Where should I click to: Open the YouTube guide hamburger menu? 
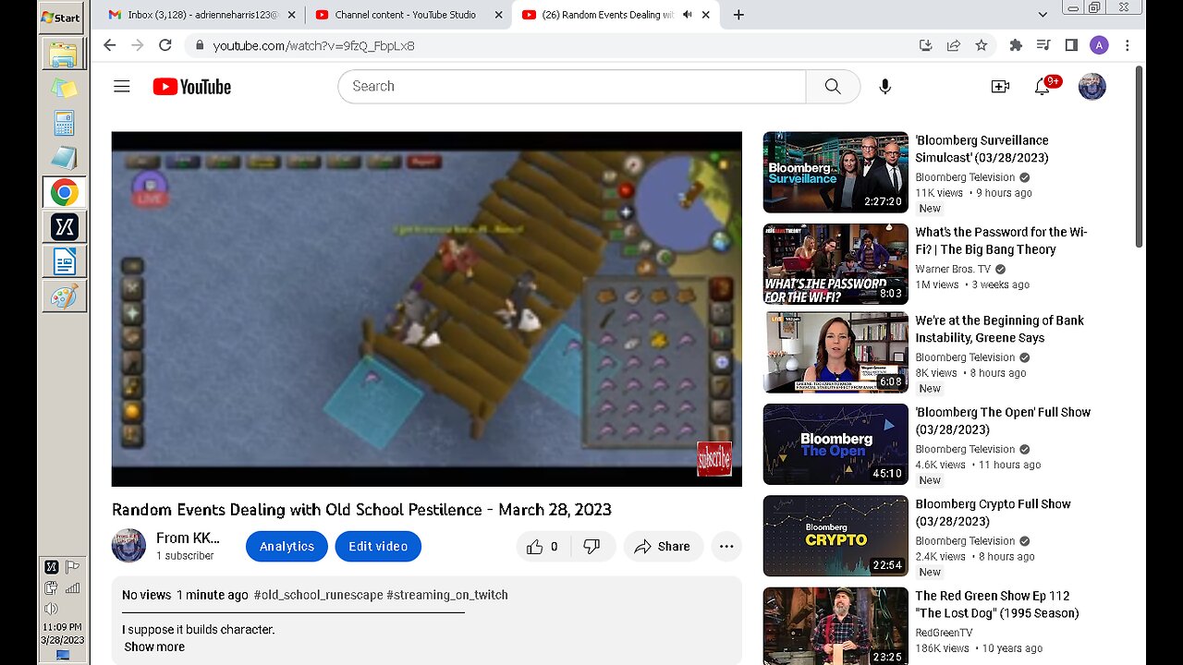[x=121, y=87]
